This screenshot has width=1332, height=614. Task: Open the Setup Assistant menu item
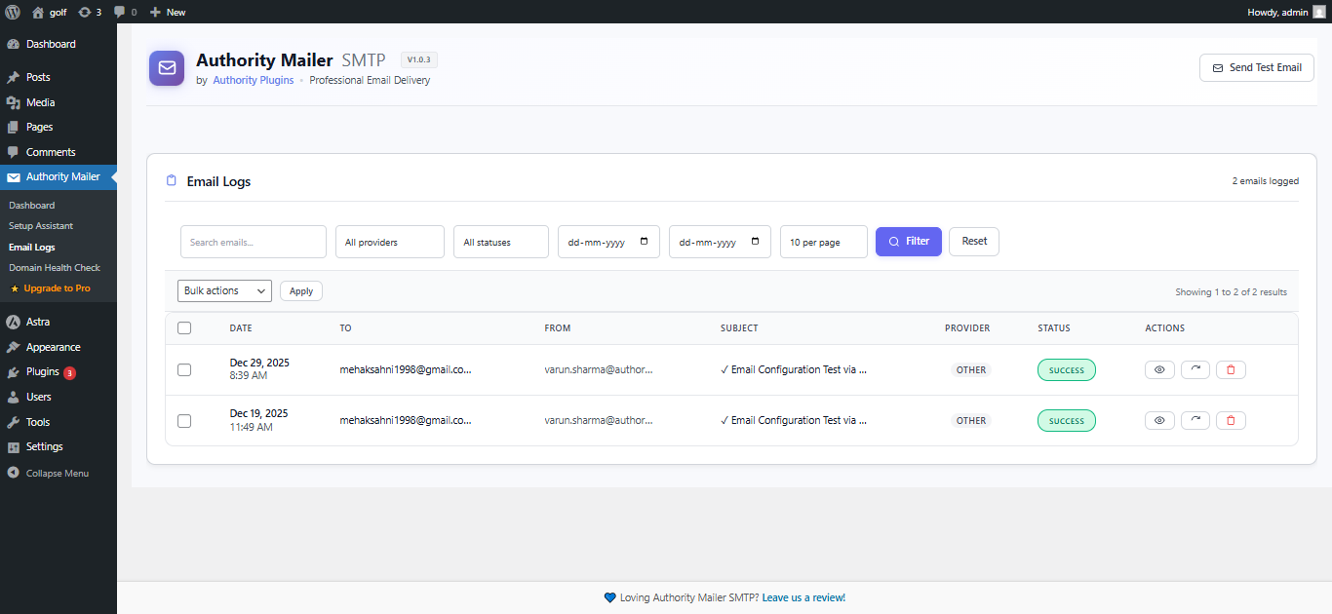point(40,225)
